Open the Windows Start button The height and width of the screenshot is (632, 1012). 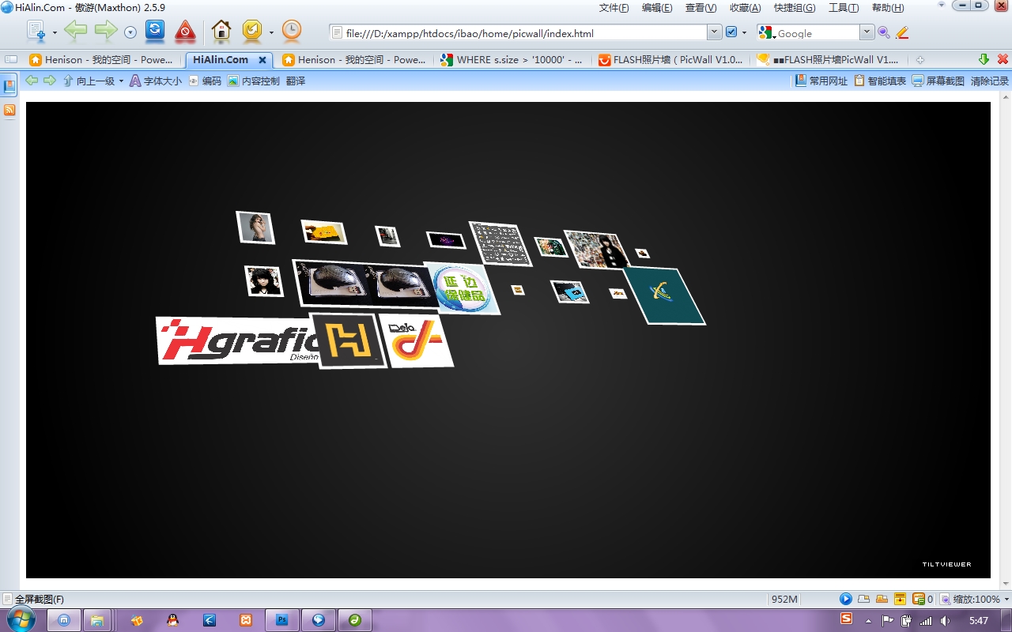point(22,619)
